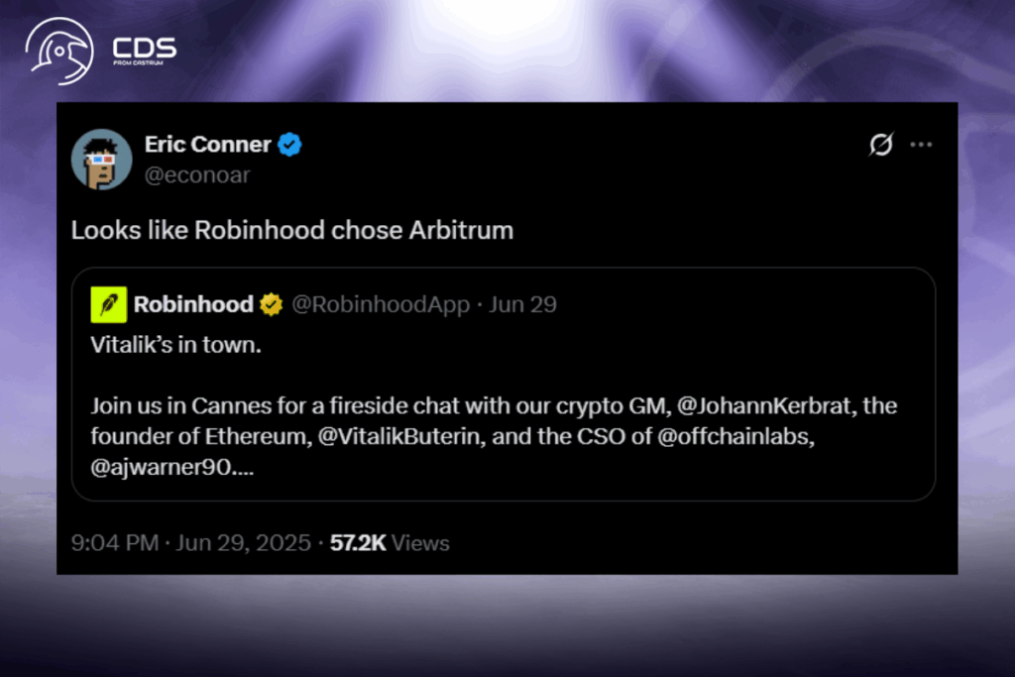Open the Grok slashed-circle icon

[x=879, y=145]
